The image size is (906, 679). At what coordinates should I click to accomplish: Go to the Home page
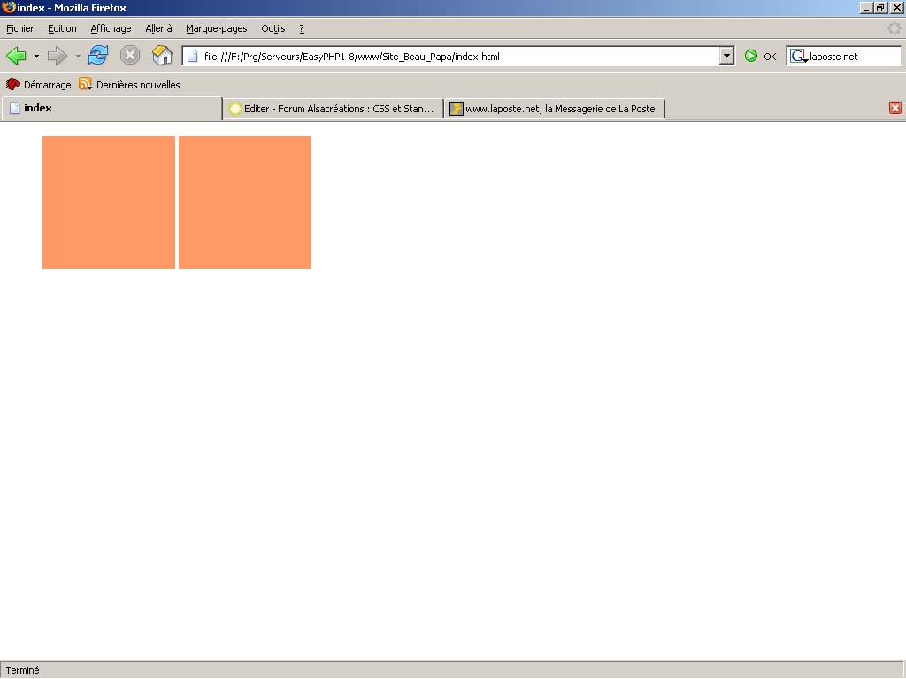[162, 57]
